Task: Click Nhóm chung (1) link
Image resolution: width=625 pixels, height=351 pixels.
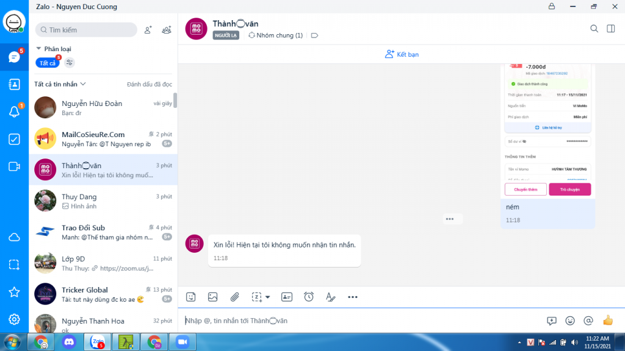Action: (x=275, y=35)
